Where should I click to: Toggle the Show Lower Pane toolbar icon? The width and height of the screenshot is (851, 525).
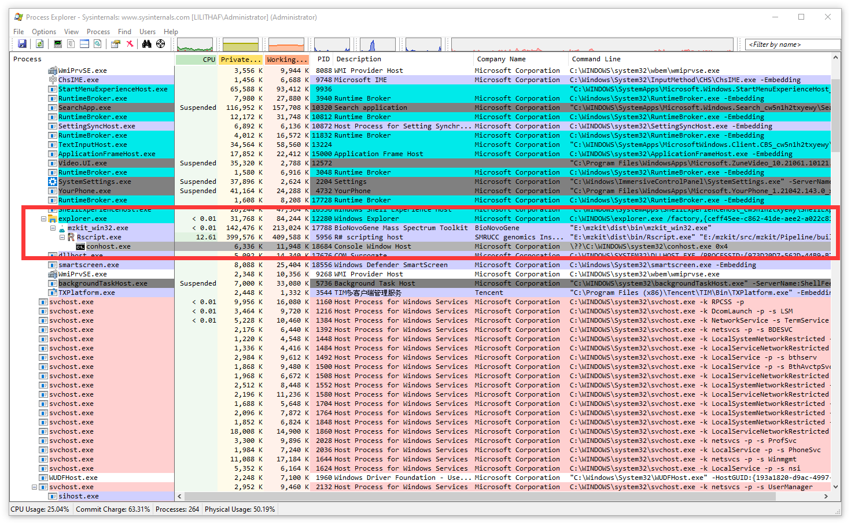pyautogui.click(x=84, y=44)
